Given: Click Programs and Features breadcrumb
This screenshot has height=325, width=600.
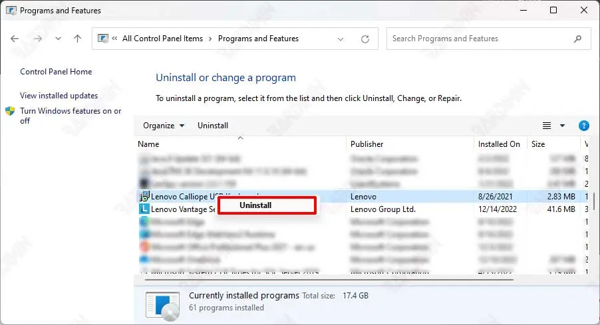Looking at the screenshot, I should coord(258,39).
